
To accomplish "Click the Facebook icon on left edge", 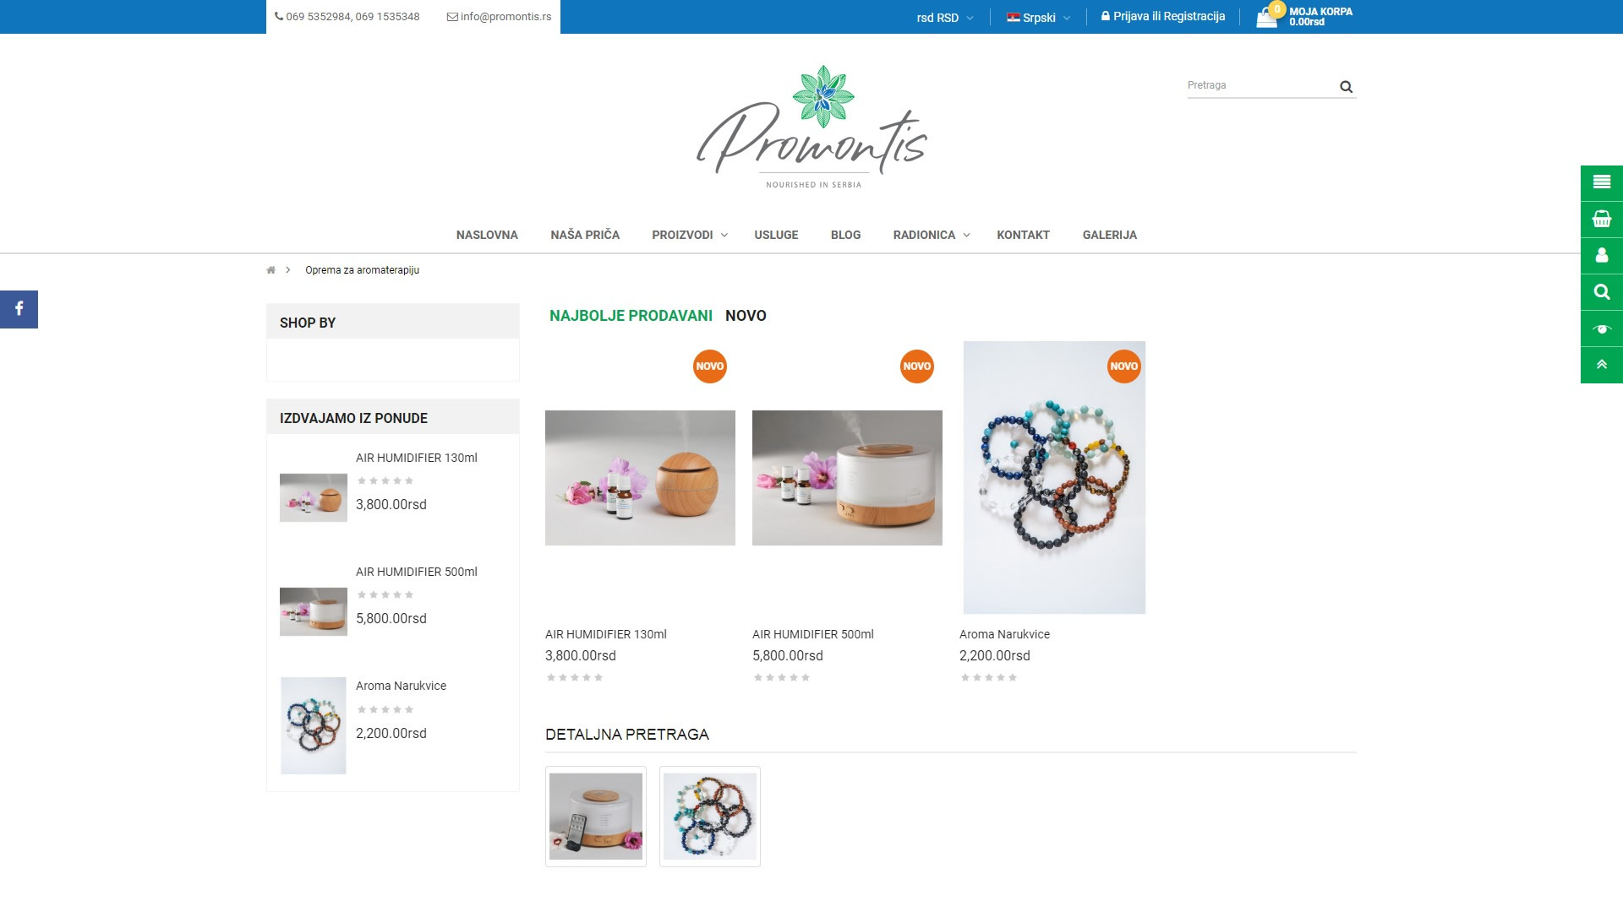I will click(19, 309).
